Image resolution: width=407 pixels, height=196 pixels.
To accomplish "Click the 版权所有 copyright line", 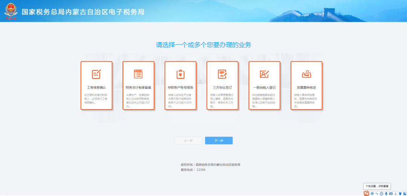I will click(x=211, y=165).
